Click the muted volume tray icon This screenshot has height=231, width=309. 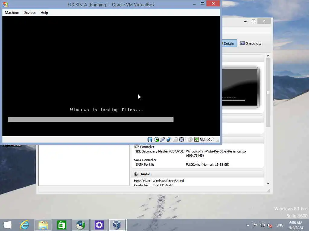click(270, 225)
